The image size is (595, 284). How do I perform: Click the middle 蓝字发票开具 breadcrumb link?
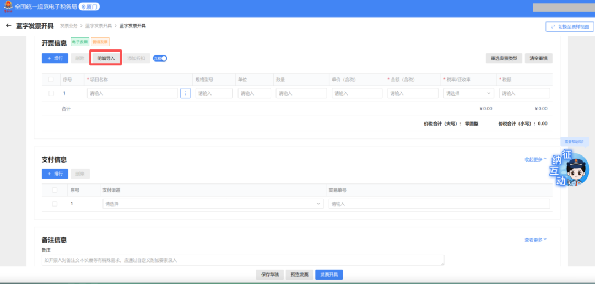tap(98, 26)
